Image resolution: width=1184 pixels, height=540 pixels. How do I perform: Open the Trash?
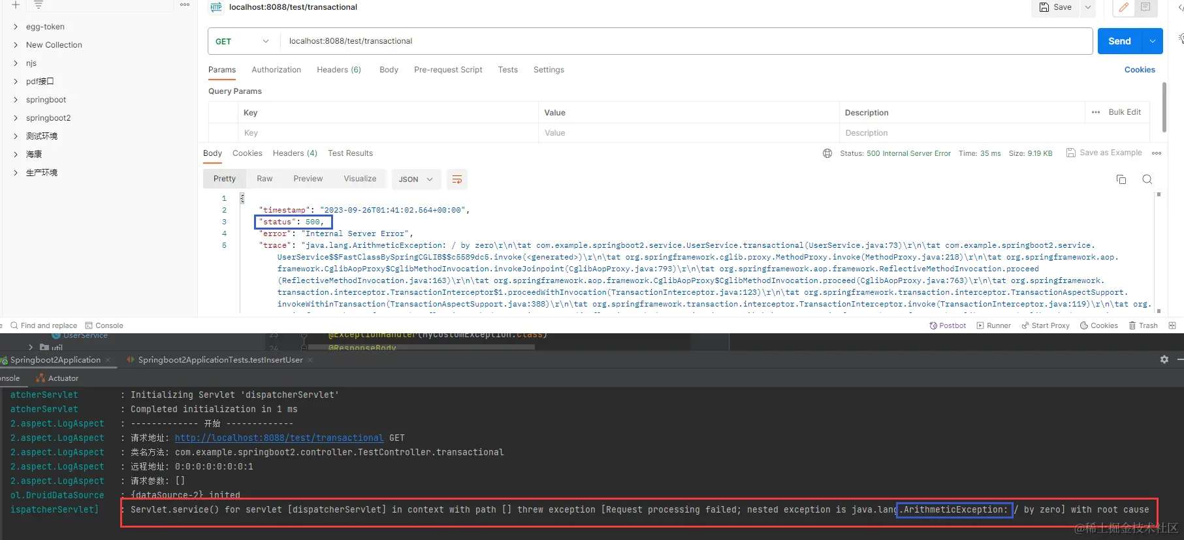click(1143, 325)
